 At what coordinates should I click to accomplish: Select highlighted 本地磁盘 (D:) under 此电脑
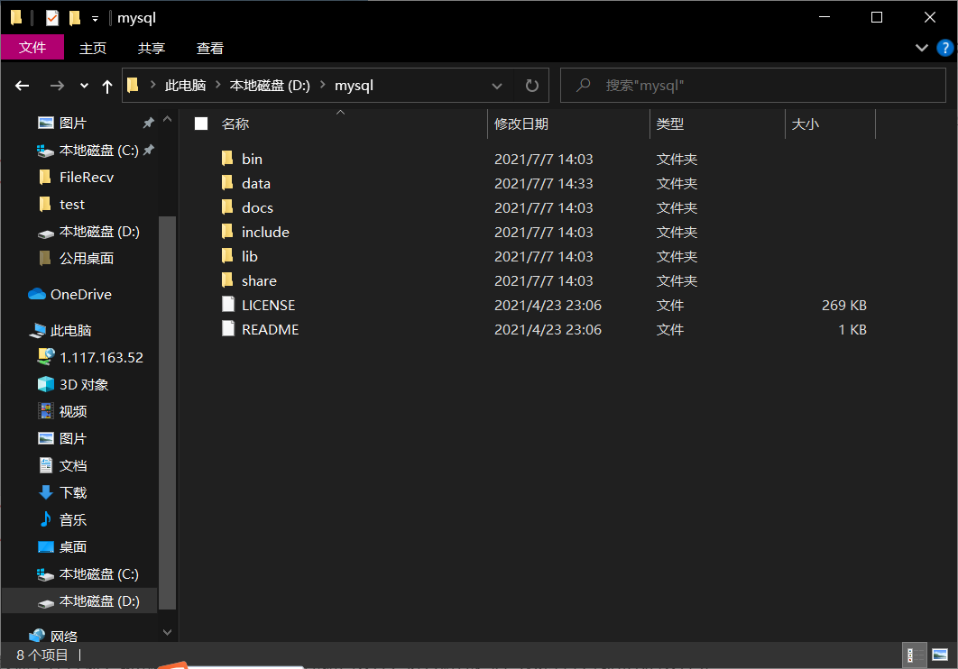(x=79, y=601)
